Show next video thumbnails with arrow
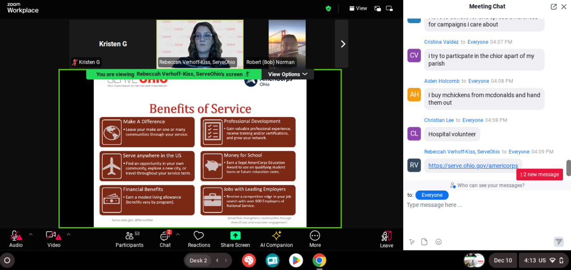The height and width of the screenshot is (270, 571). pyautogui.click(x=343, y=44)
